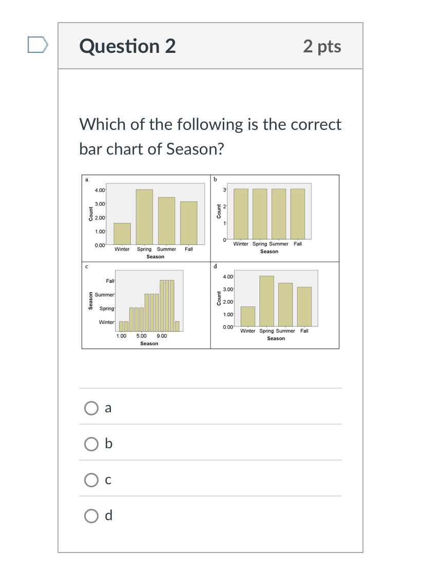Viewport: 422px width, 572px height.
Task: Click the Fall label in chart c
Action: coord(109,281)
